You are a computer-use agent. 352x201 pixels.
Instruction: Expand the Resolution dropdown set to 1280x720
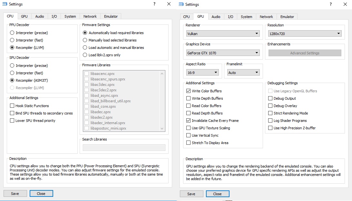click(x=304, y=33)
